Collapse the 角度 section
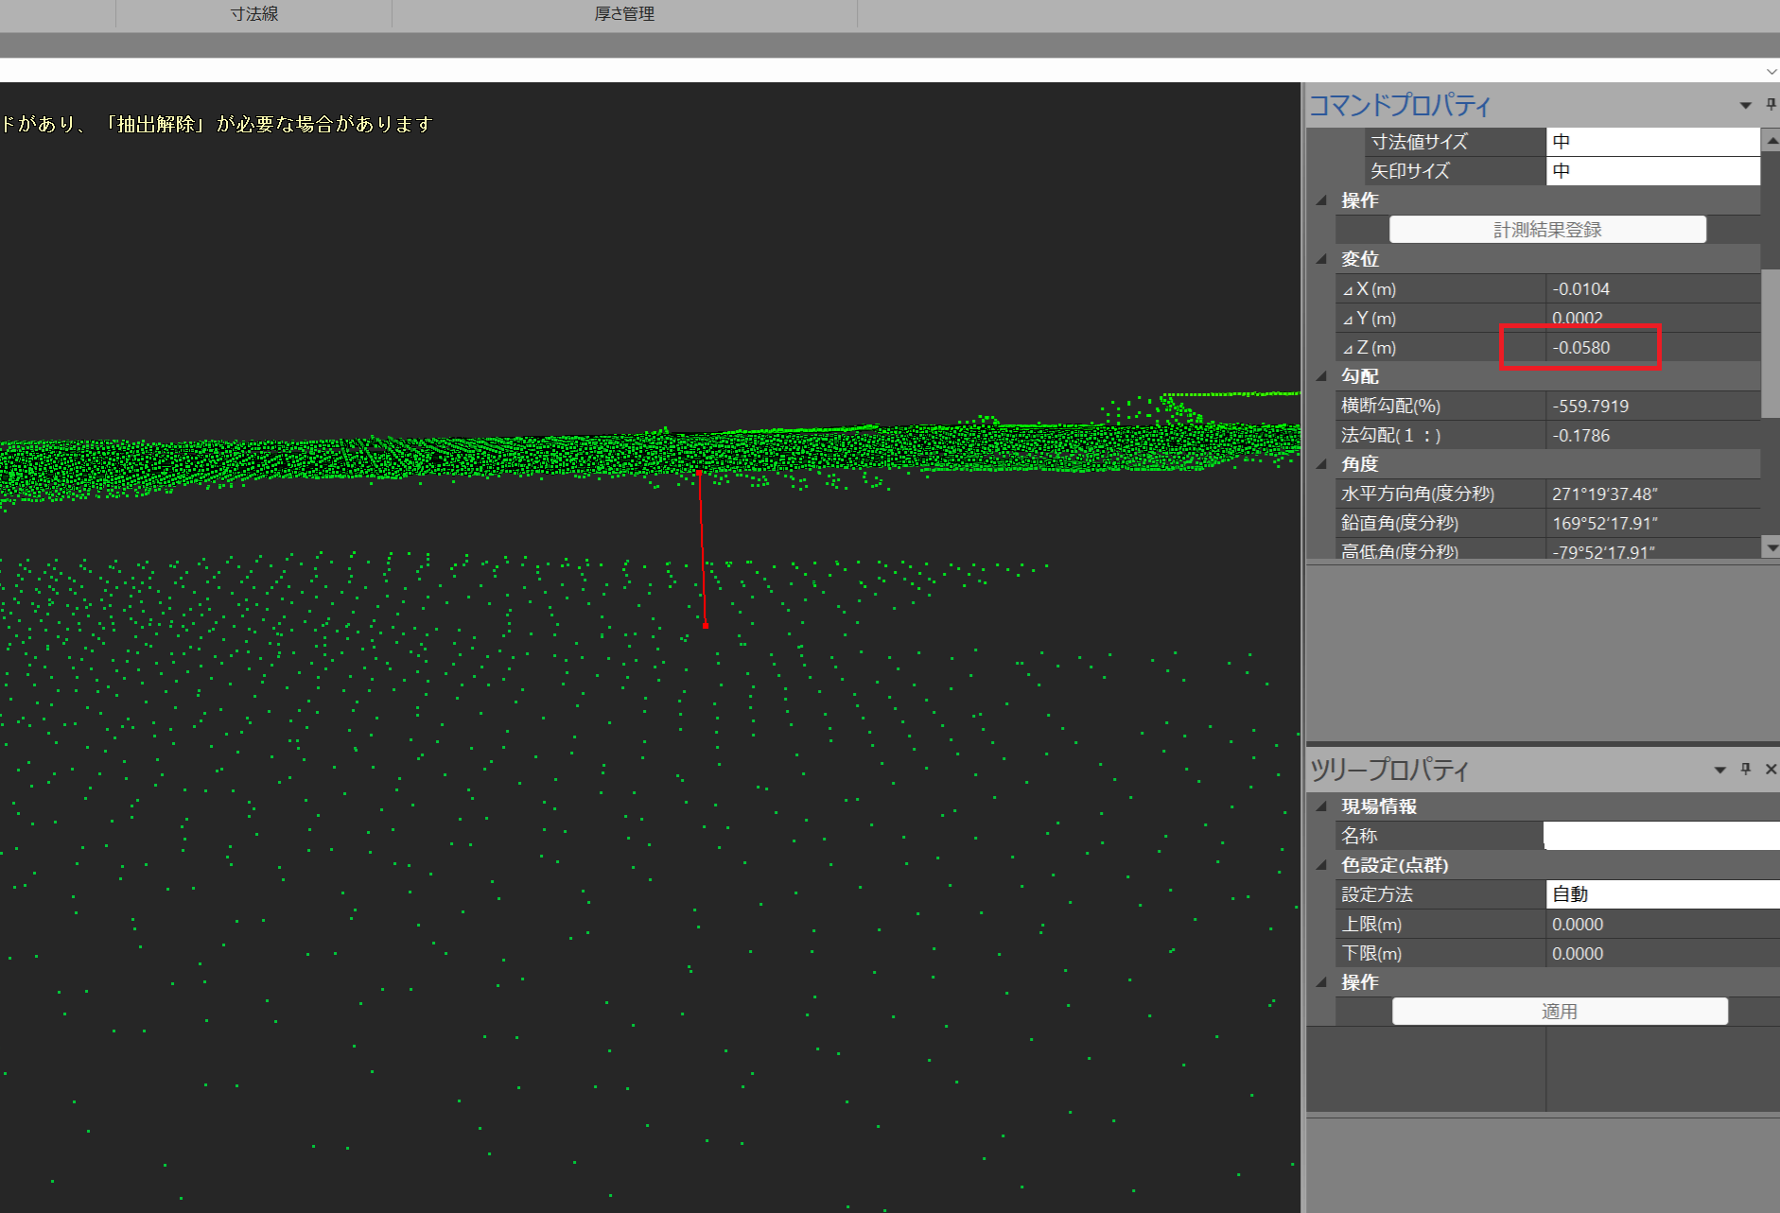This screenshot has height=1213, width=1780. (x=1322, y=463)
